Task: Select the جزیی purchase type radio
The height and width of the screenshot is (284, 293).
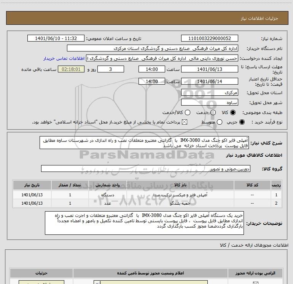Action: (242, 122)
